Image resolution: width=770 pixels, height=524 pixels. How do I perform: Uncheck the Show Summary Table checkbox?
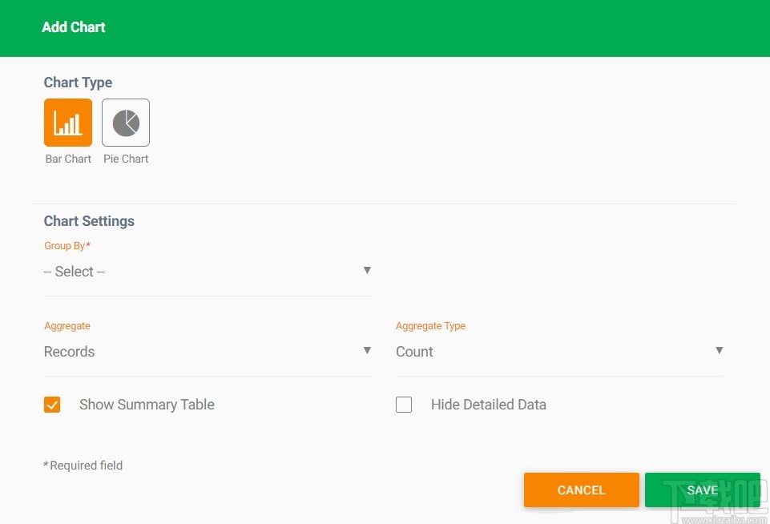(52, 405)
